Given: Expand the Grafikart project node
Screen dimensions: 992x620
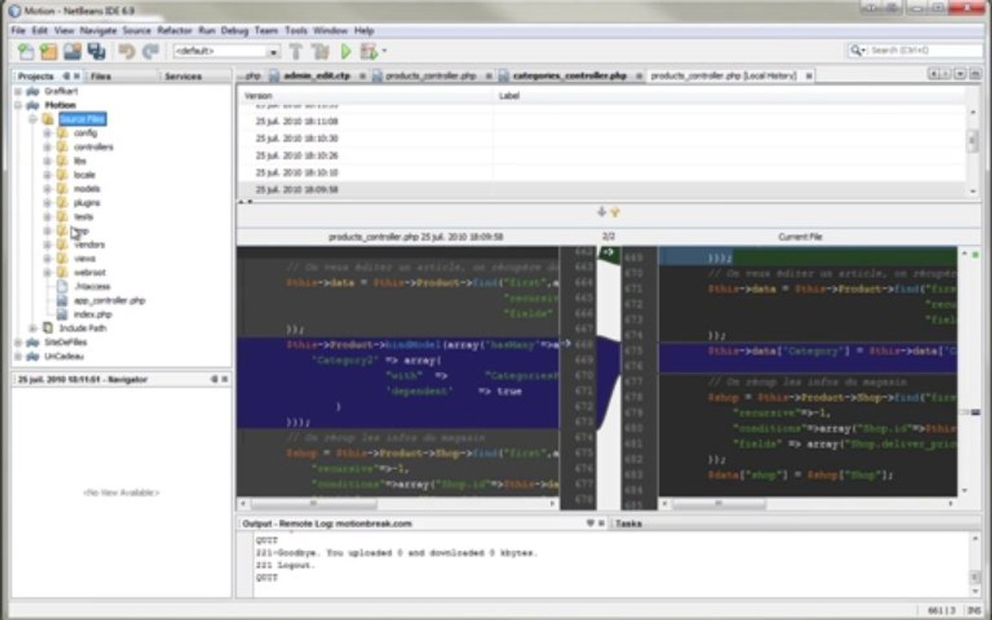Looking at the screenshot, I should [x=18, y=91].
